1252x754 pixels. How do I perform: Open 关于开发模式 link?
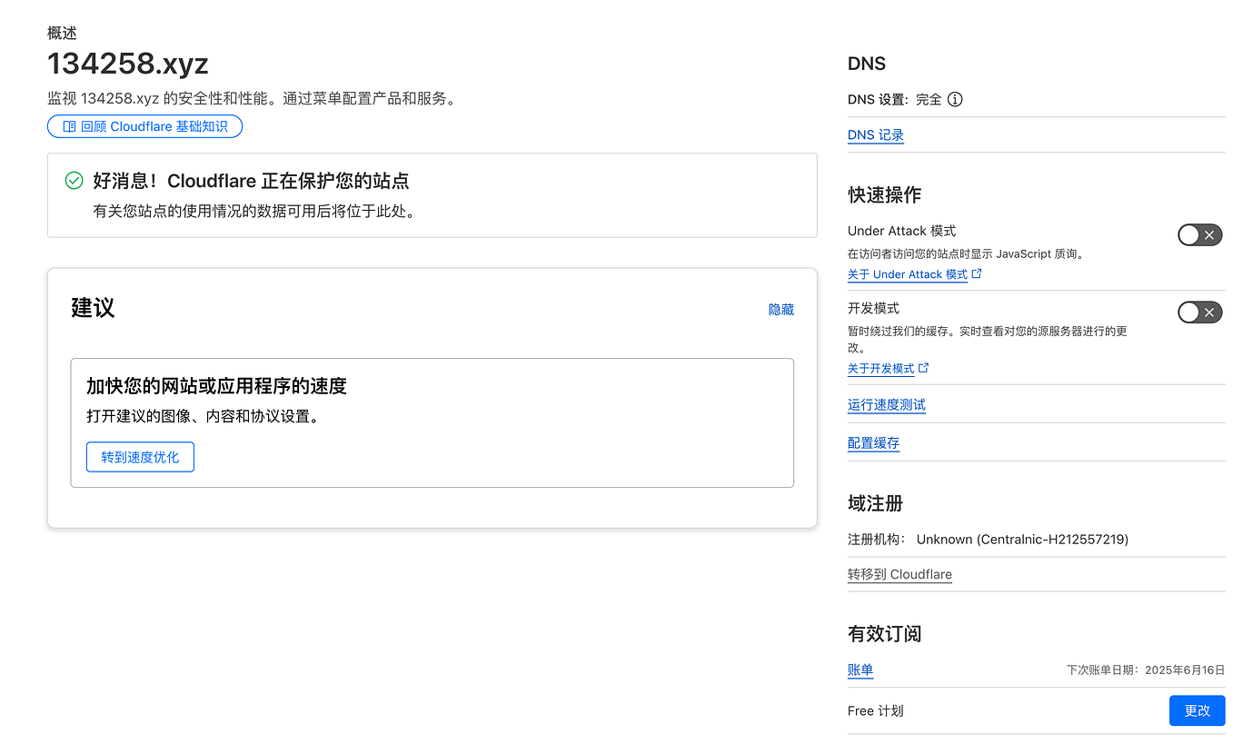(x=881, y=369)
